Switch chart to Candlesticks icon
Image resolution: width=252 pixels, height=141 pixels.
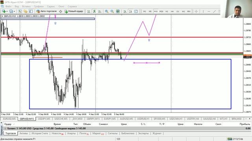pyautogui.click(x=94, y=11)
